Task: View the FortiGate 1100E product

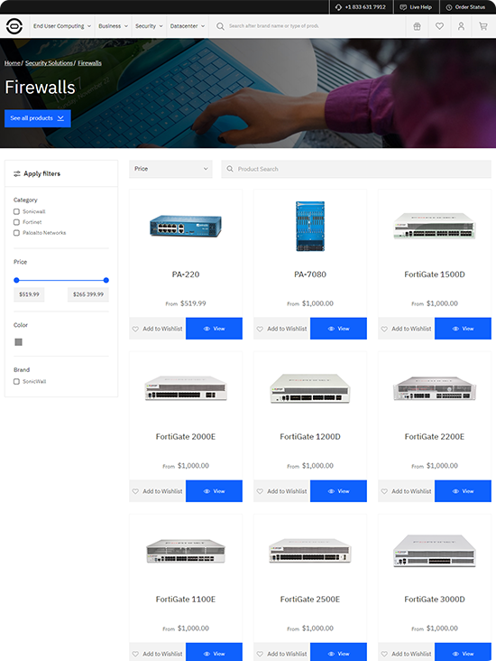Action: pos(214,652)
